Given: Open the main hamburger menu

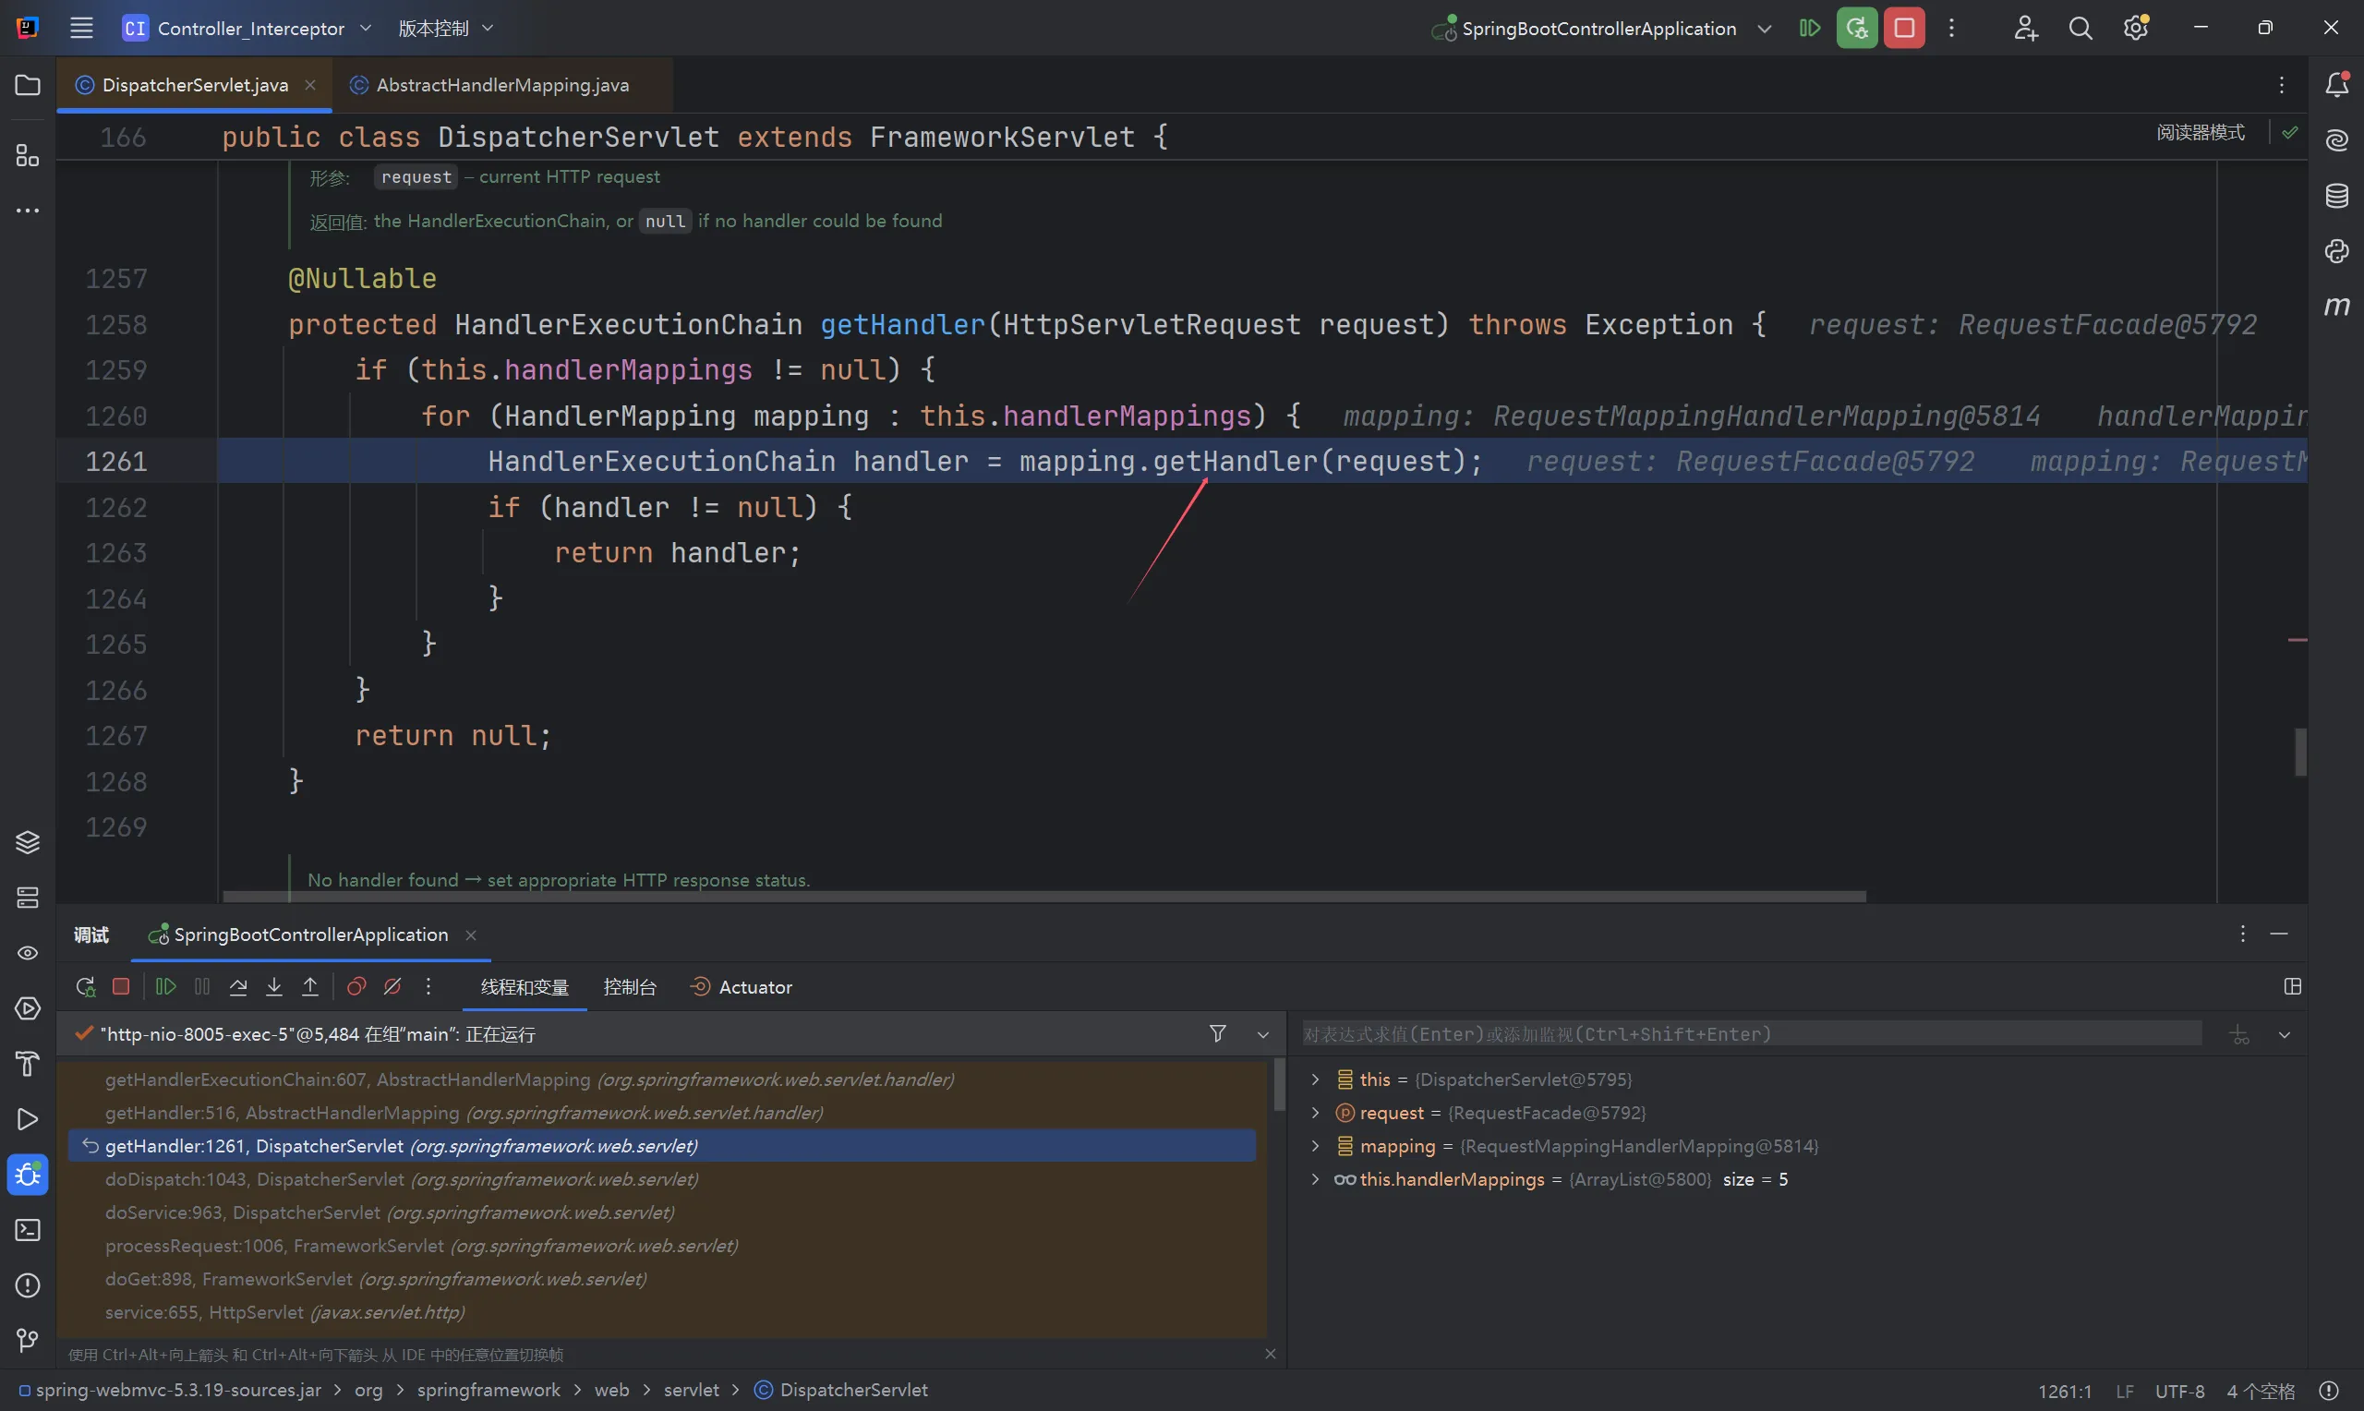Looking at the screenshot, I should tap(82, 29).
